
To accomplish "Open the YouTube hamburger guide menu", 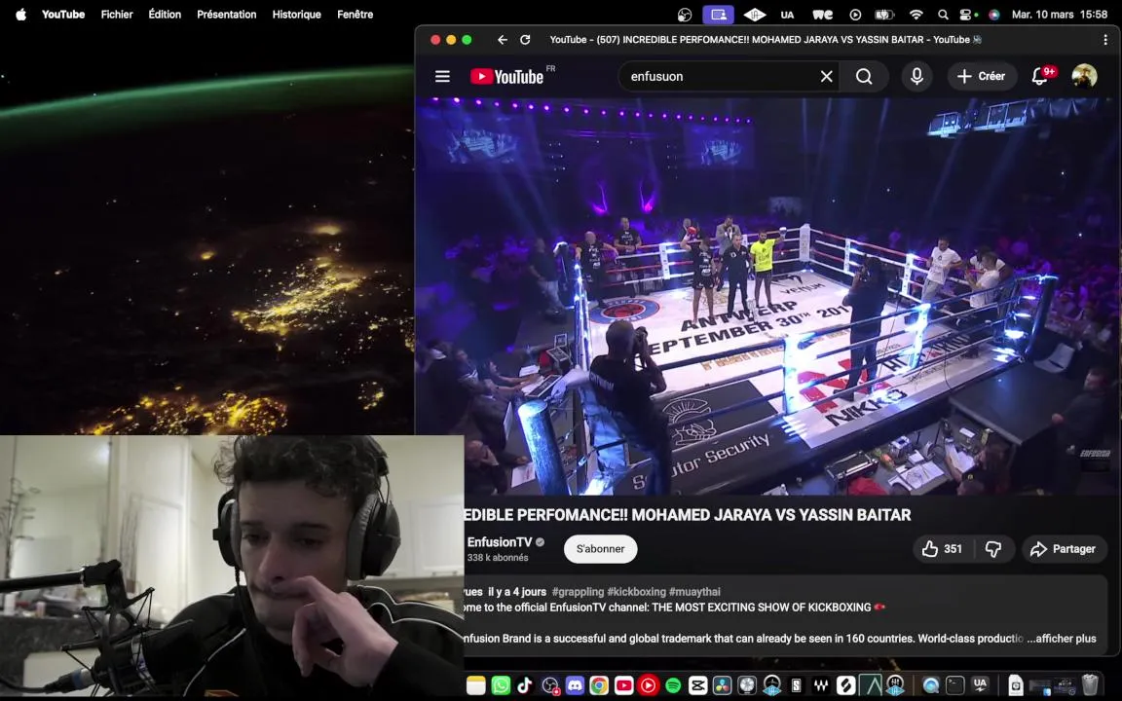I will click(x=442, y=76).
